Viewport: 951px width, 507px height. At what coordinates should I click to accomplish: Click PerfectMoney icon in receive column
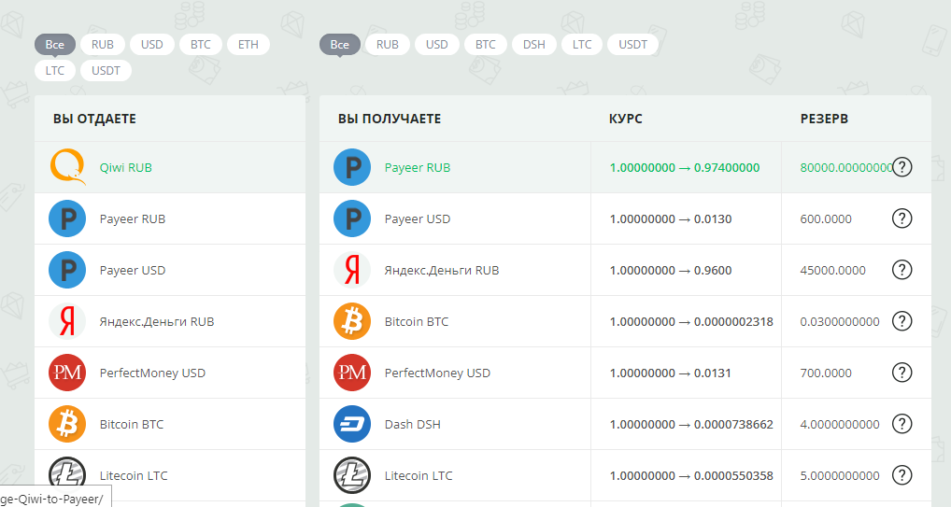pos(352,373)
